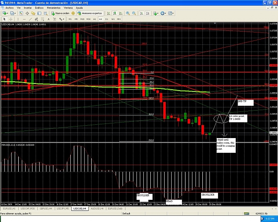Click the Default profile status entry
Viewport: 278px width, 222px height.
[126, 214]
